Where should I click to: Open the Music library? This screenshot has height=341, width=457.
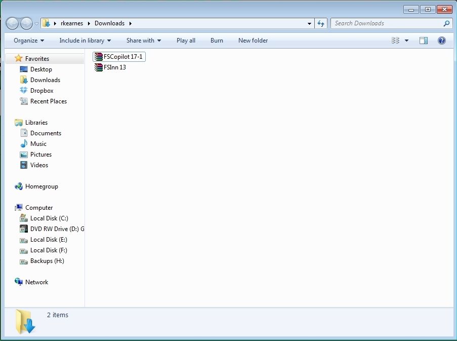[38, 144]
